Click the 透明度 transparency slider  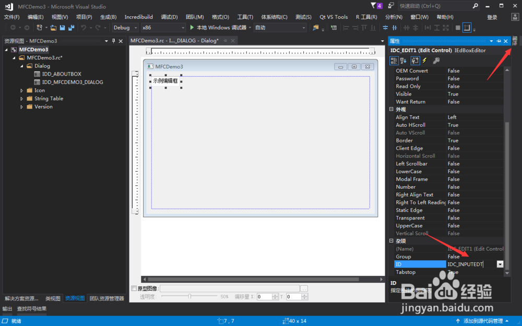click(189, 296)
